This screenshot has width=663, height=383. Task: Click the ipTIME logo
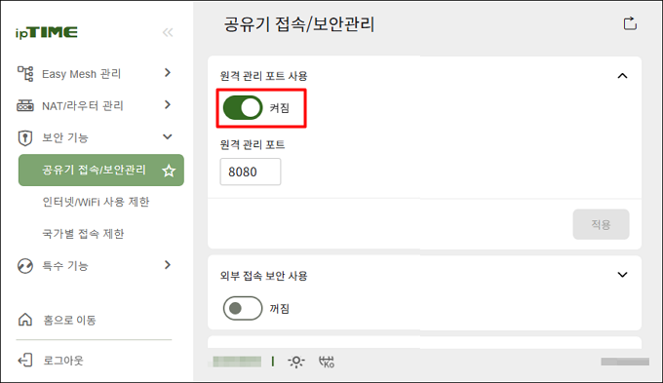[47, 32]
